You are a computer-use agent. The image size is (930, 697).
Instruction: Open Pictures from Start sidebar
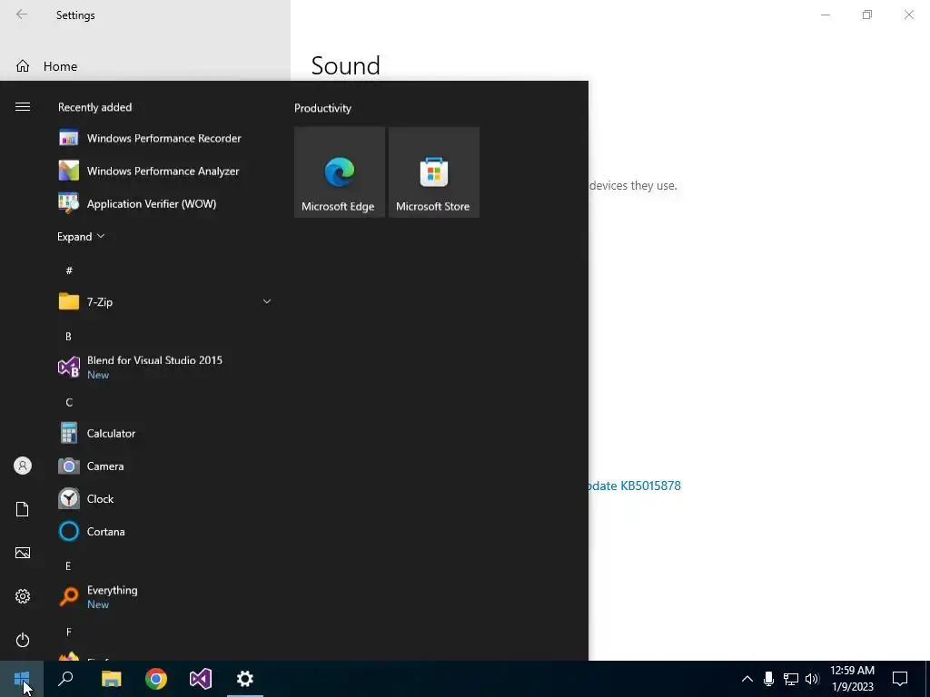pyautogui.click(x=23, y=553)
